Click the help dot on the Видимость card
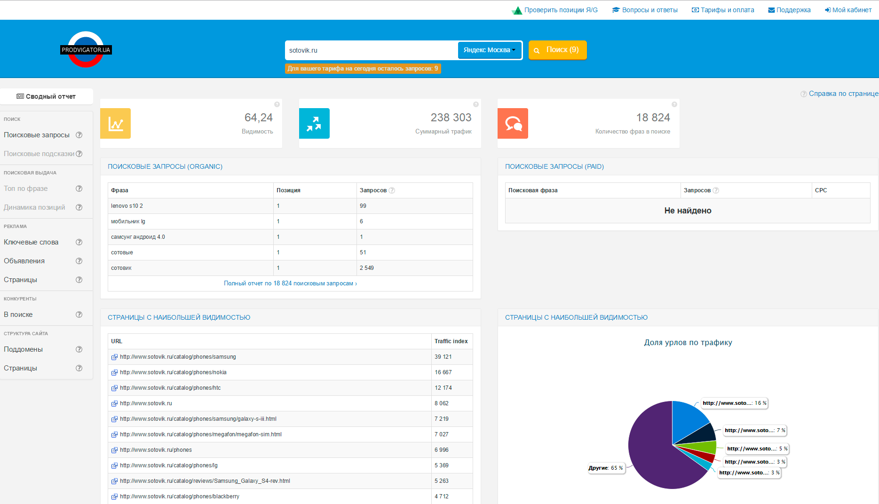The image size is (879, 504). click(277, 104)
